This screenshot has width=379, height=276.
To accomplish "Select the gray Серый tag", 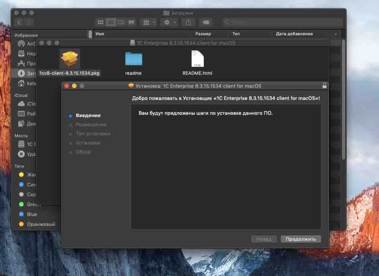I will (x=27, y=195).
